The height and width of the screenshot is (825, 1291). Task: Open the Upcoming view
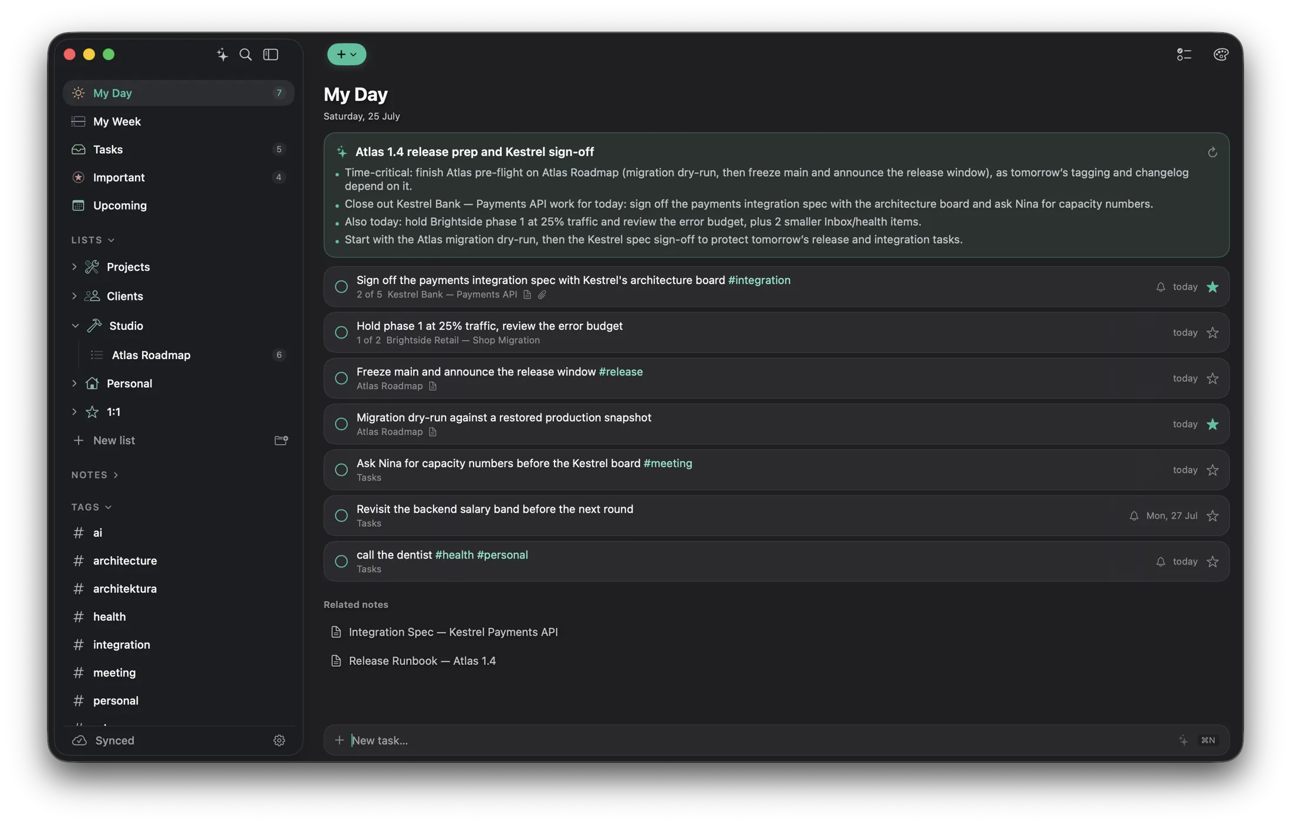pos(178,205)
